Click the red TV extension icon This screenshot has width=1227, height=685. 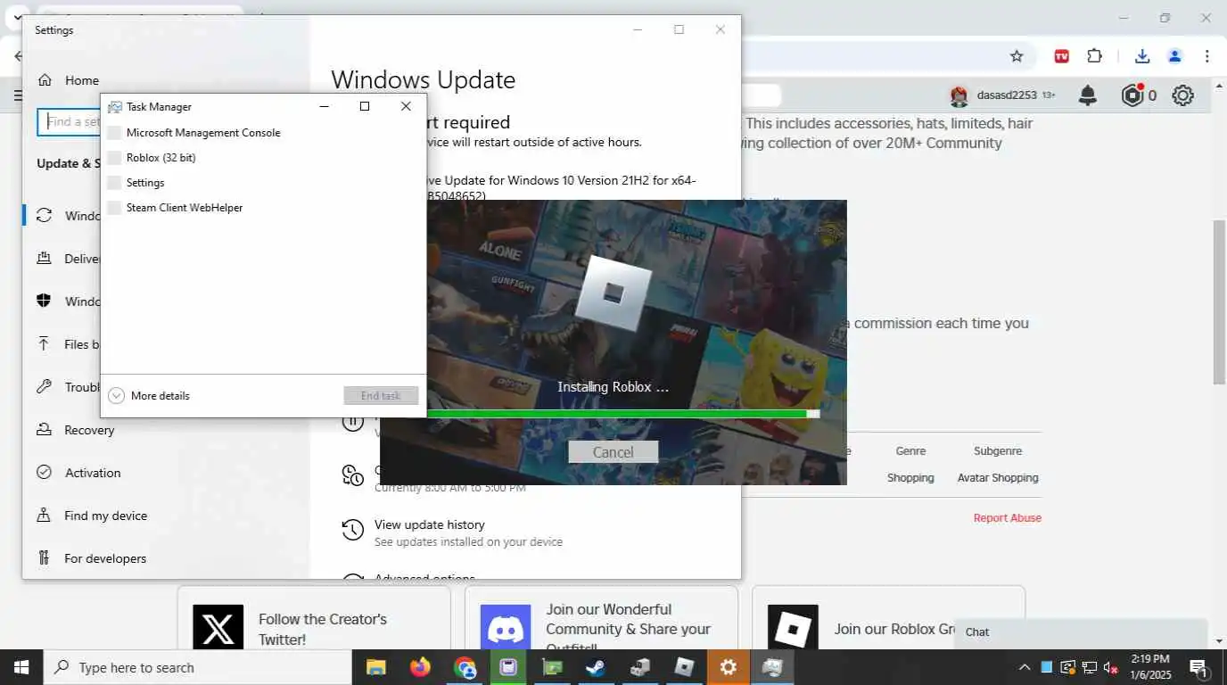pos(1062,56)
